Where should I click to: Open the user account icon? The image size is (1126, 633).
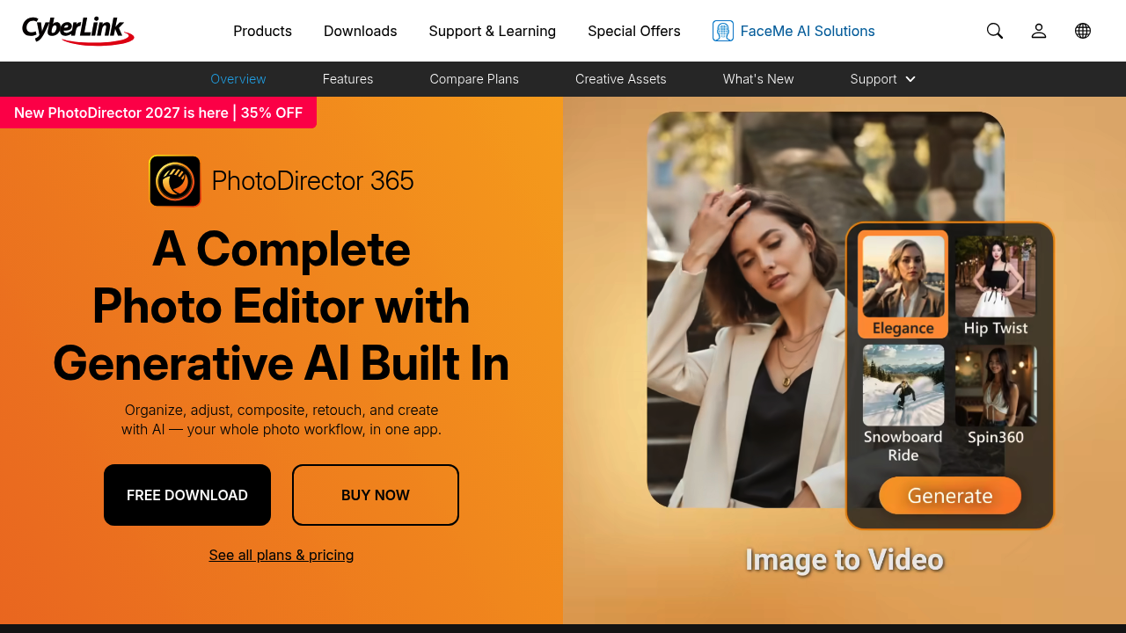(1039, 31)
